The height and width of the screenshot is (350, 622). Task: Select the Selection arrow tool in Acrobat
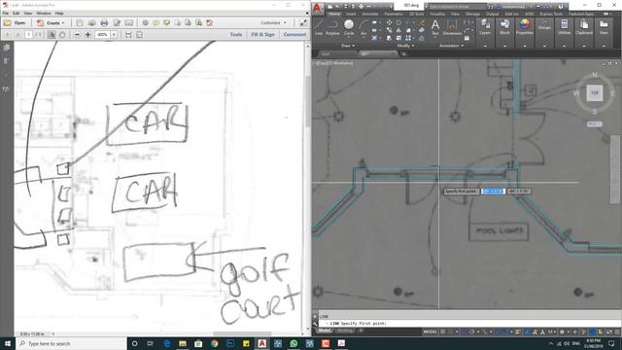click(52, 35)
